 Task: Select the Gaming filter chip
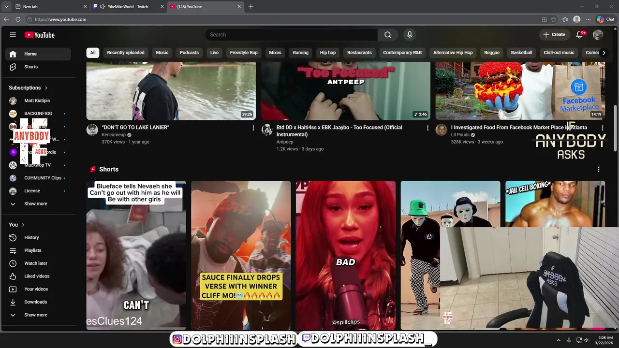click(x=300, y=53)
